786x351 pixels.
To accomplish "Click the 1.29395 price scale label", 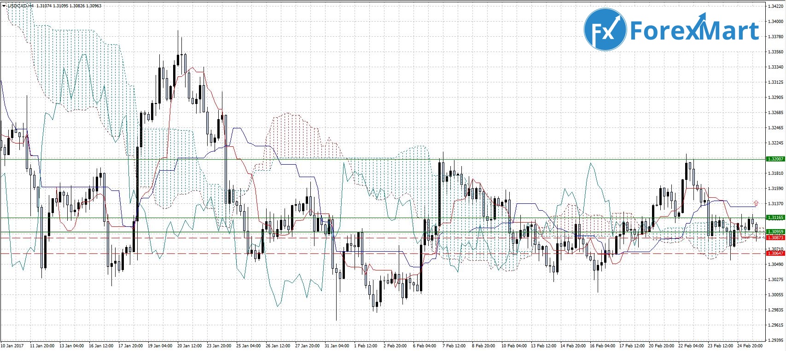I will (x=775, y=340).
